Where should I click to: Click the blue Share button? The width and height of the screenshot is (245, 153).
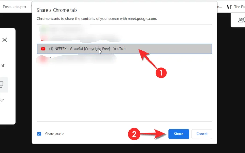(178, 134)
